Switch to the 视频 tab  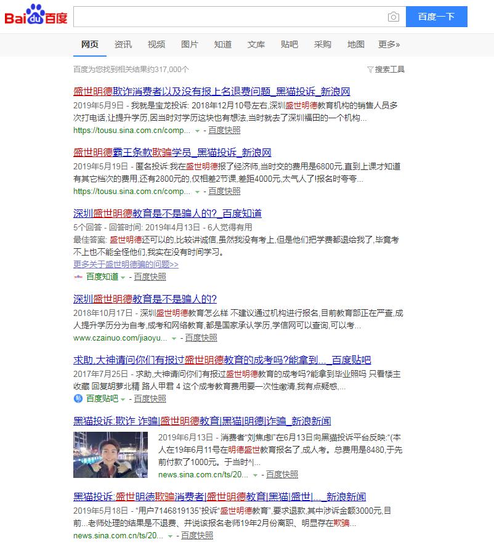point(156,44)
